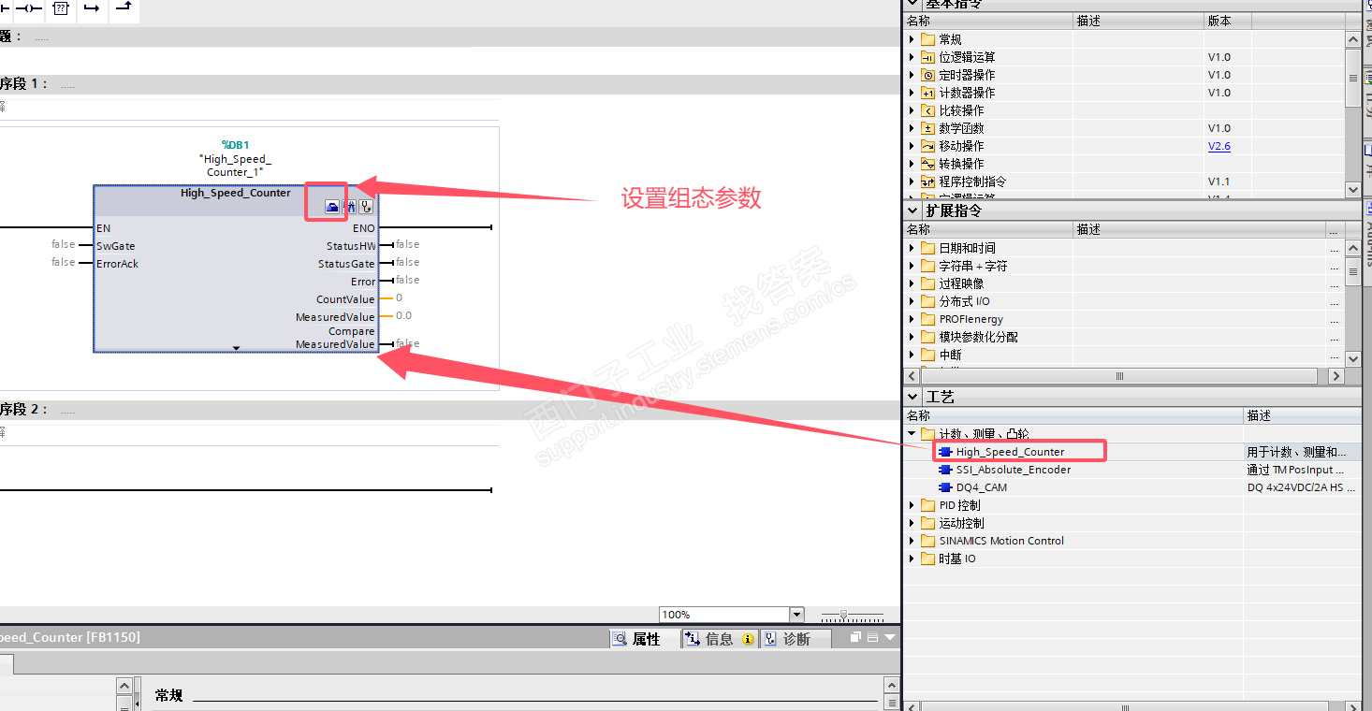Expand the 字符串 + 字符 folder
Image resolution: width=1372 pixels, height=711 pixels.
(912, 266)
